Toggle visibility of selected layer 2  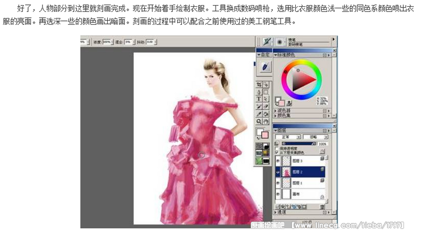point(278,172)
